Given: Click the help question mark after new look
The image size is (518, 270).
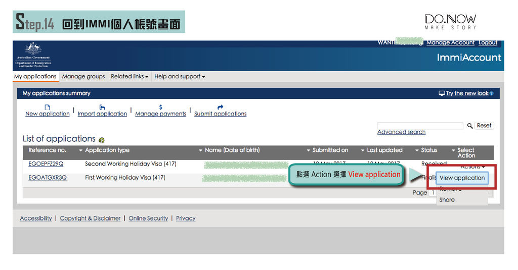Looking at the screenshot, I should 492,94.
